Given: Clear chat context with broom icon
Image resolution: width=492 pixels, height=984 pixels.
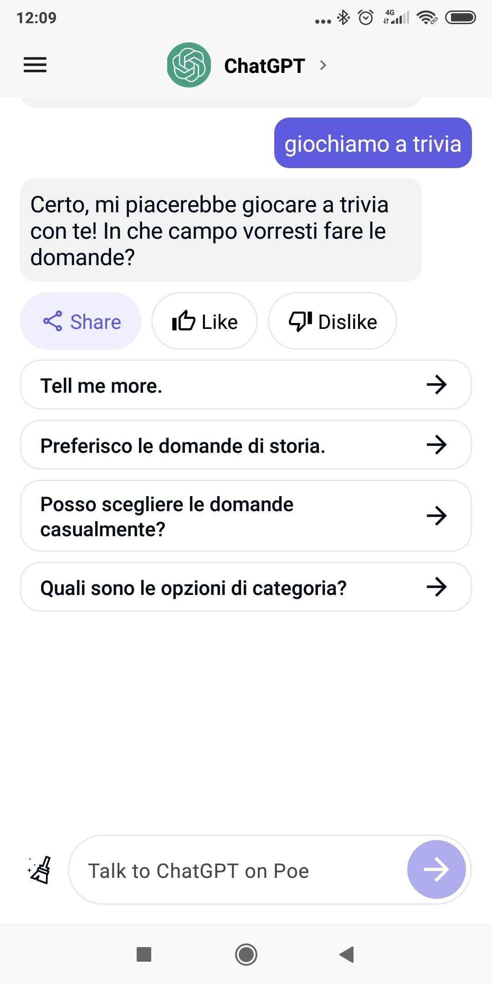Looking at the screenshot, I should (40, 870).
